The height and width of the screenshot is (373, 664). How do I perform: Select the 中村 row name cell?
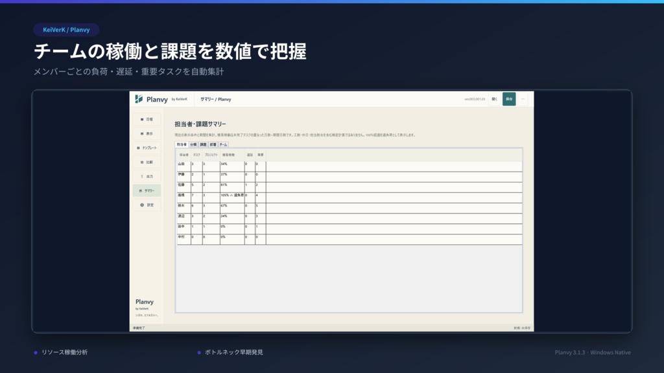pyautogui.click(x=184, y=239)
